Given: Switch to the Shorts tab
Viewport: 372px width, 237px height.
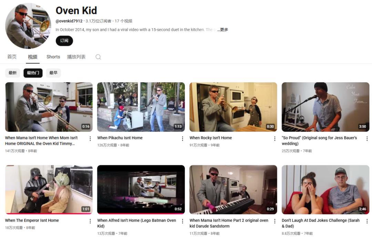Looking at the screenshot, I should coord(53,57).
